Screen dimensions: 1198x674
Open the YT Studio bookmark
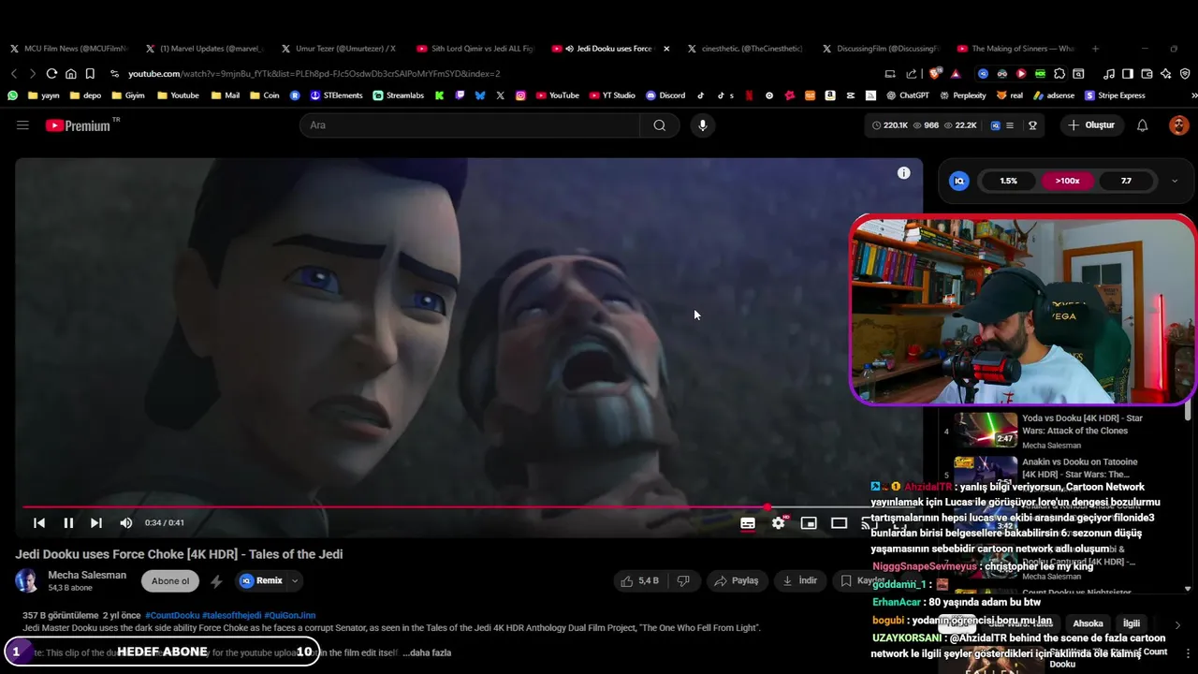tap(612, 95)
